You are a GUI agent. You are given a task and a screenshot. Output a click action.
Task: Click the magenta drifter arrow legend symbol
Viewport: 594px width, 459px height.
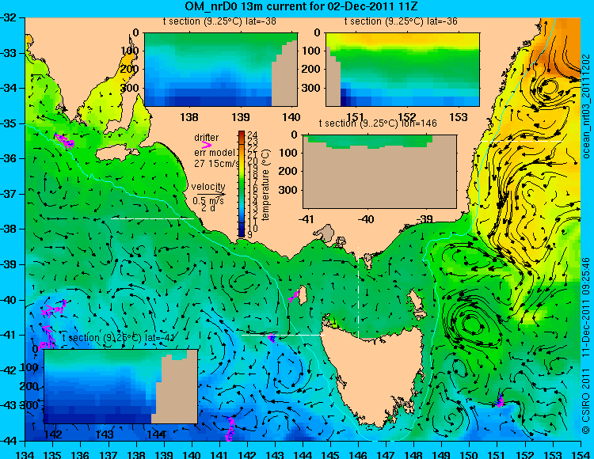click(207, 145)
